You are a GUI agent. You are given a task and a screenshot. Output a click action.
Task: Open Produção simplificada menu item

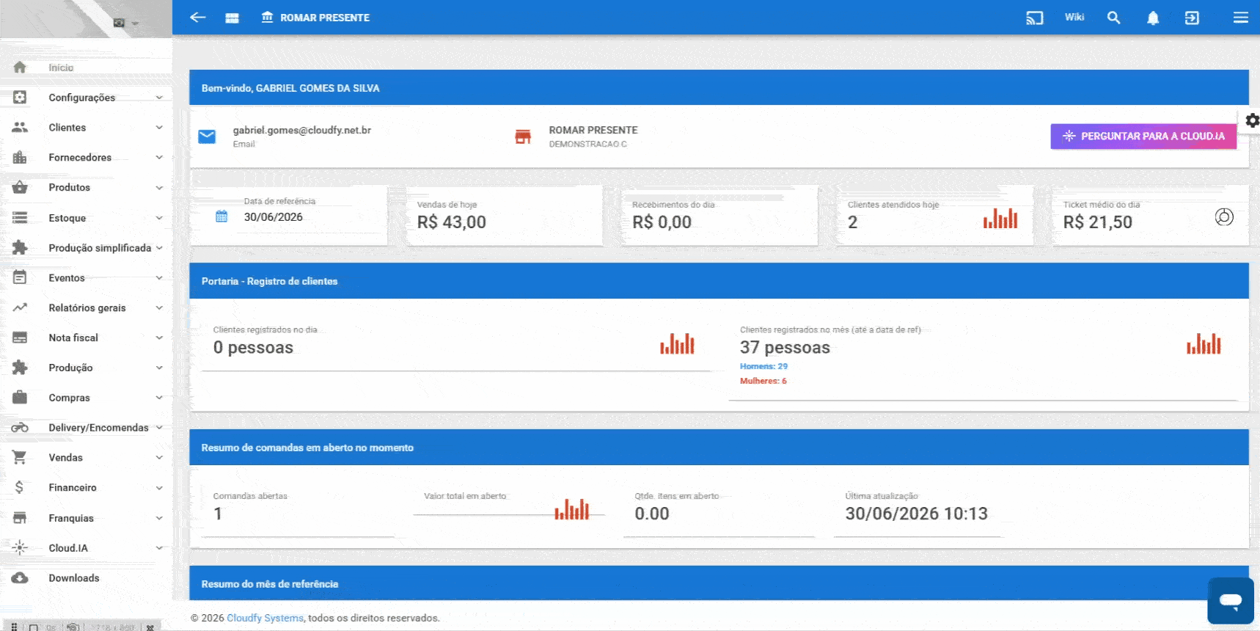click(86, 248)
